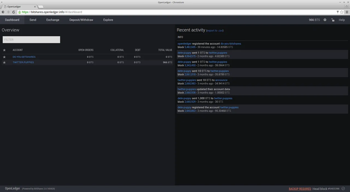
Task: Open do-you-bitshares link in recent activity
Action: coord(231,44)
